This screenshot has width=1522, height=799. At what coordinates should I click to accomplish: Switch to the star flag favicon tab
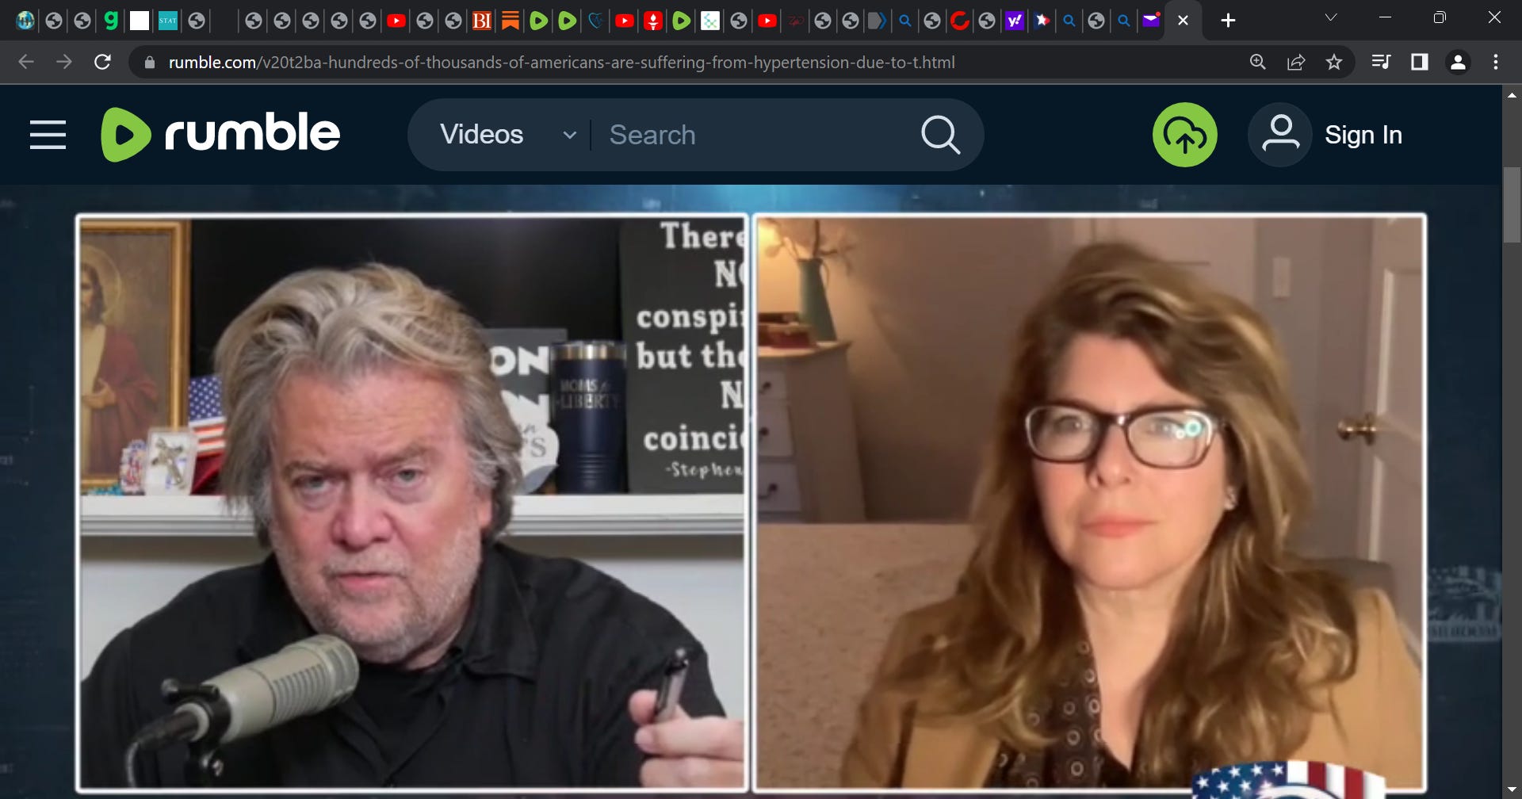click(1042, 21)
